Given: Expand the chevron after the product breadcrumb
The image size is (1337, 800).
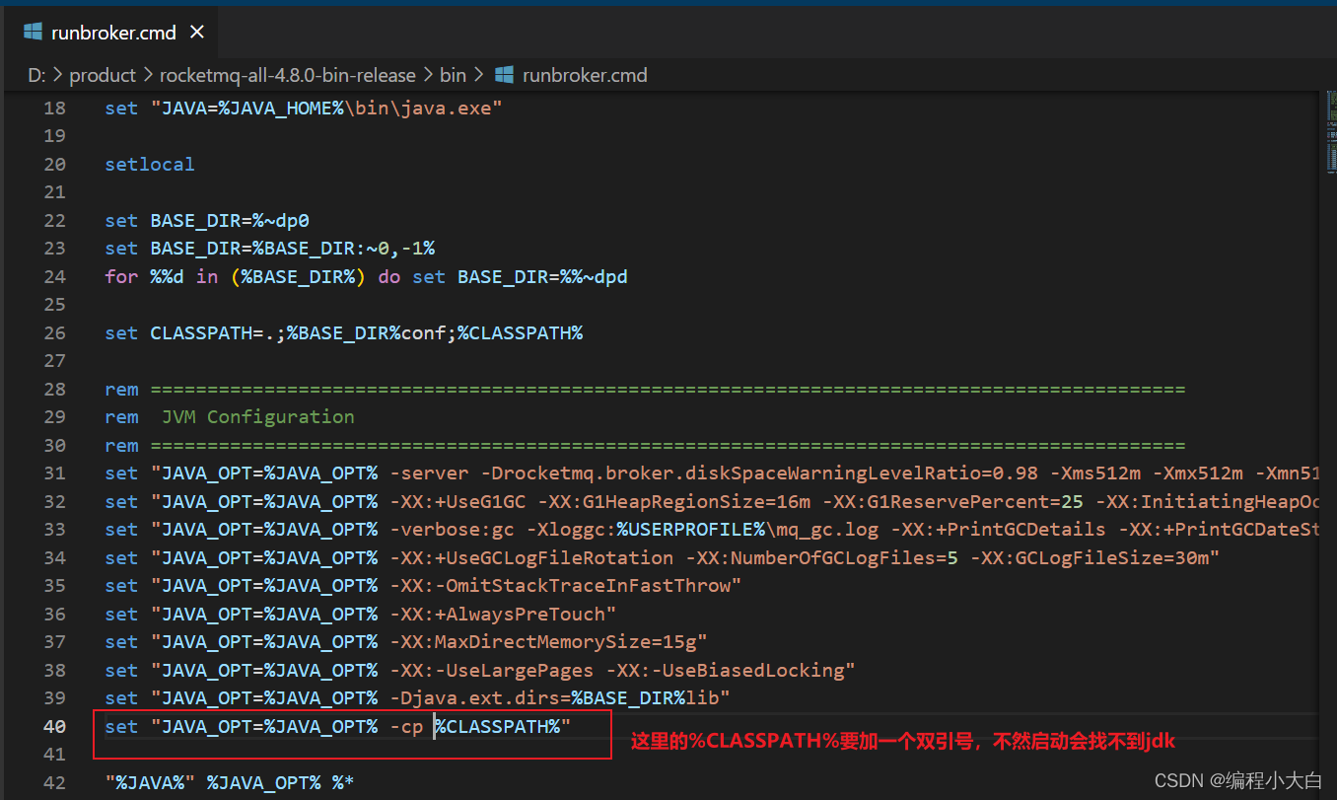Looking at the screenshot, I should [148, 75].
